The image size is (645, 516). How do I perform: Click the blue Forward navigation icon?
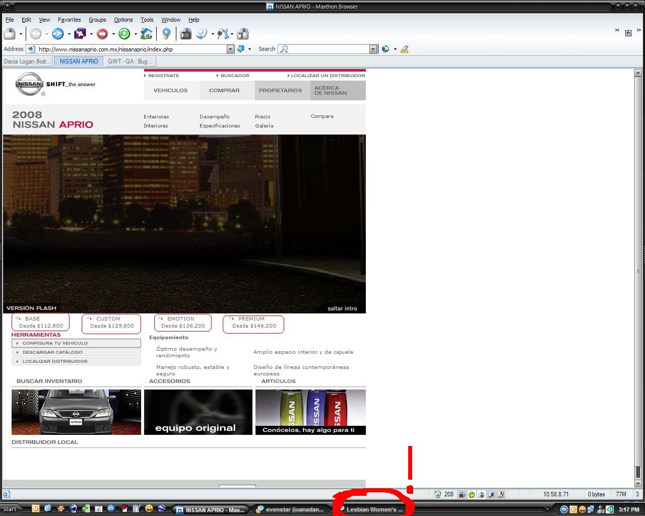pyautogui.click(x=58, y=34)
